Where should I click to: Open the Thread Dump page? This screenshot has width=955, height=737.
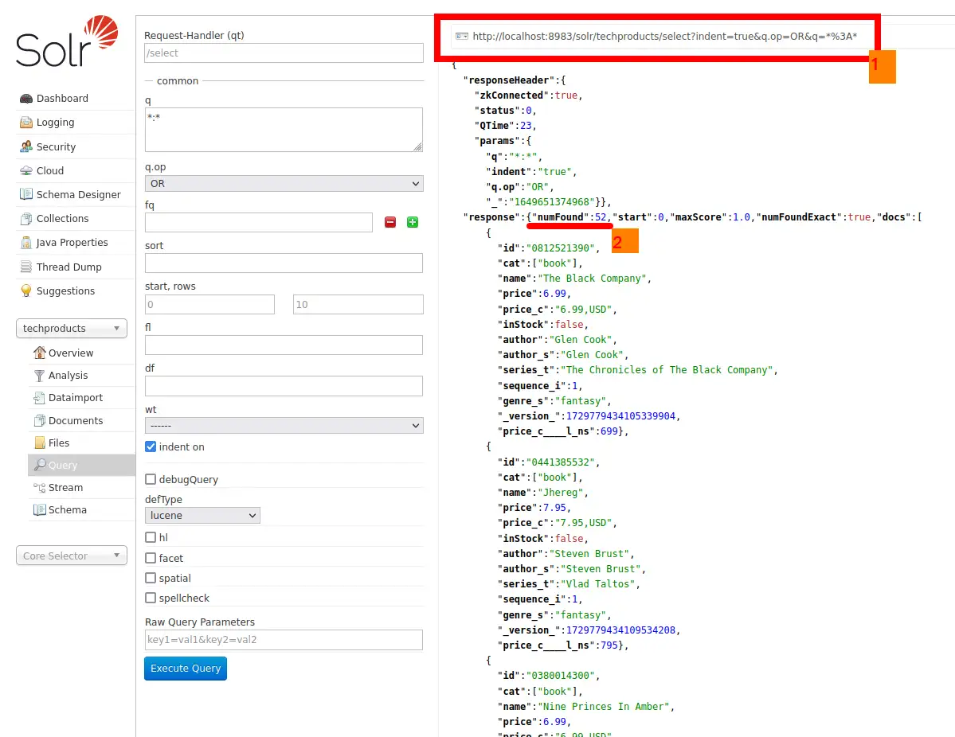tap(68, 267)
